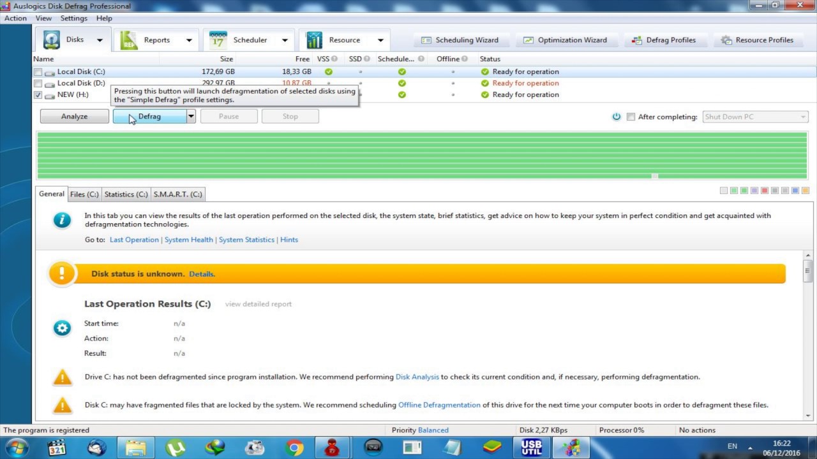Viewport: 817px width, 459px height.
Task: Open the Action menu
Action: point(15,18)
